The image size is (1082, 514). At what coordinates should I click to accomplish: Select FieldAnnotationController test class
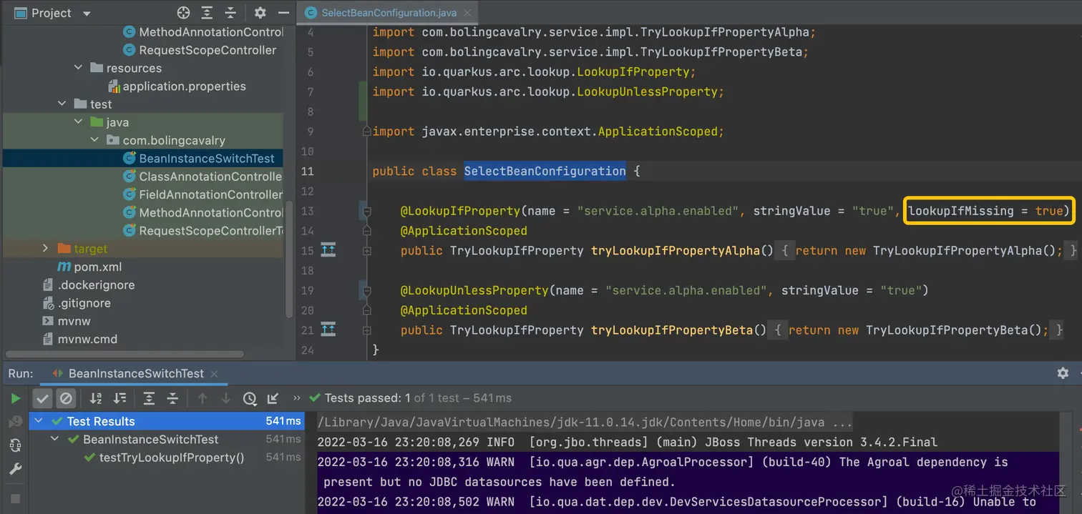coord(211,194)
